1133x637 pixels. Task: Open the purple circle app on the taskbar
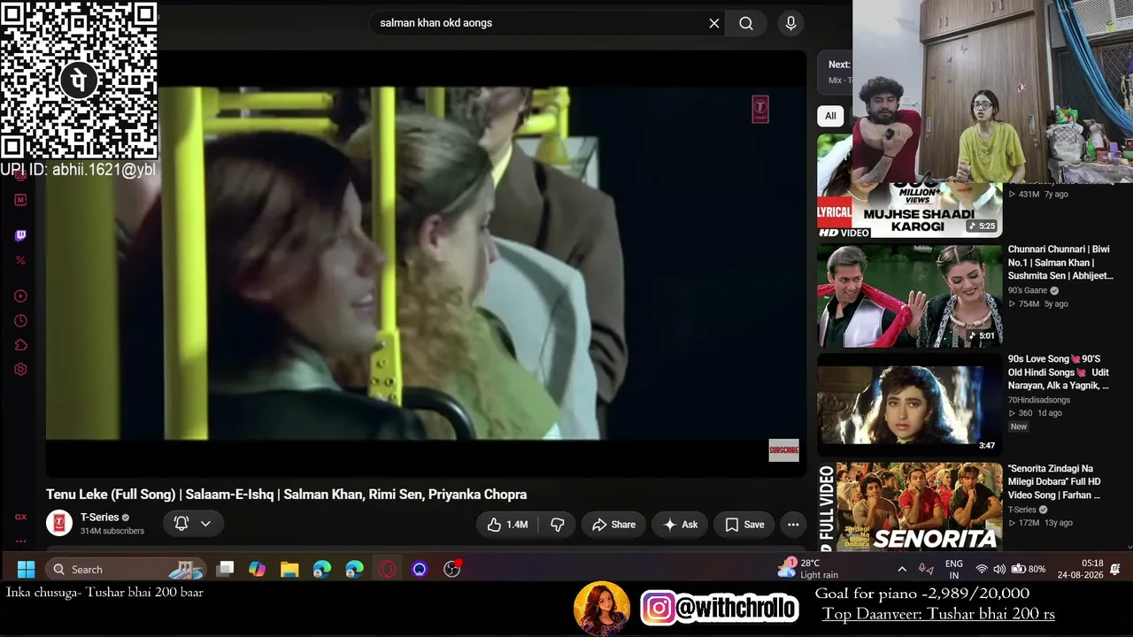tap(420, 569)
